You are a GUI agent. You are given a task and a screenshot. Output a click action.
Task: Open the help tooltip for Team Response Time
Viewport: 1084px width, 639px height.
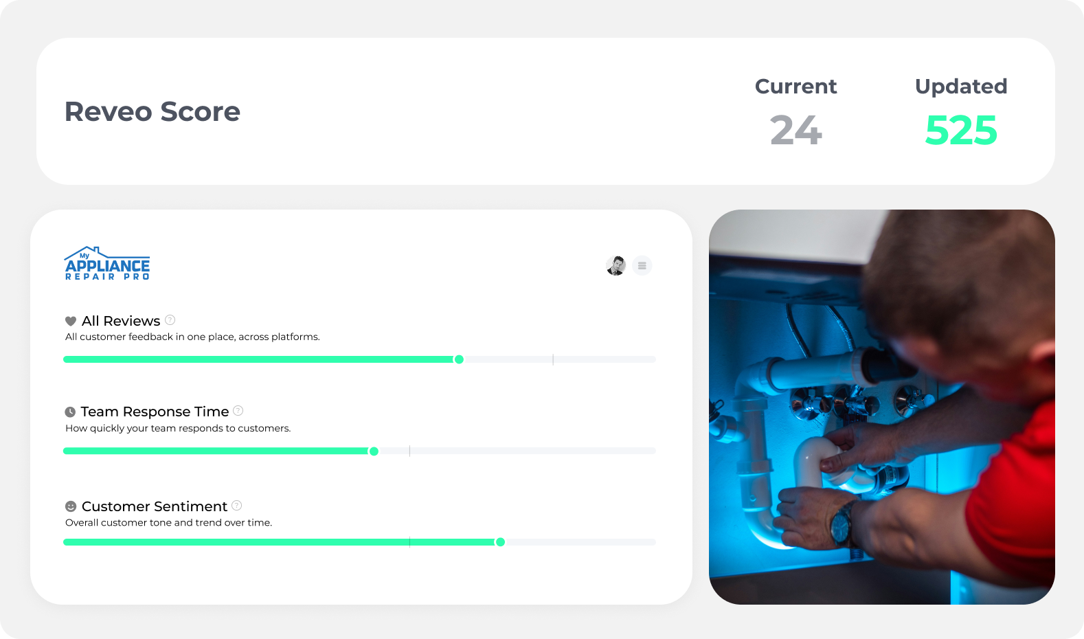(x=238, y=411)
